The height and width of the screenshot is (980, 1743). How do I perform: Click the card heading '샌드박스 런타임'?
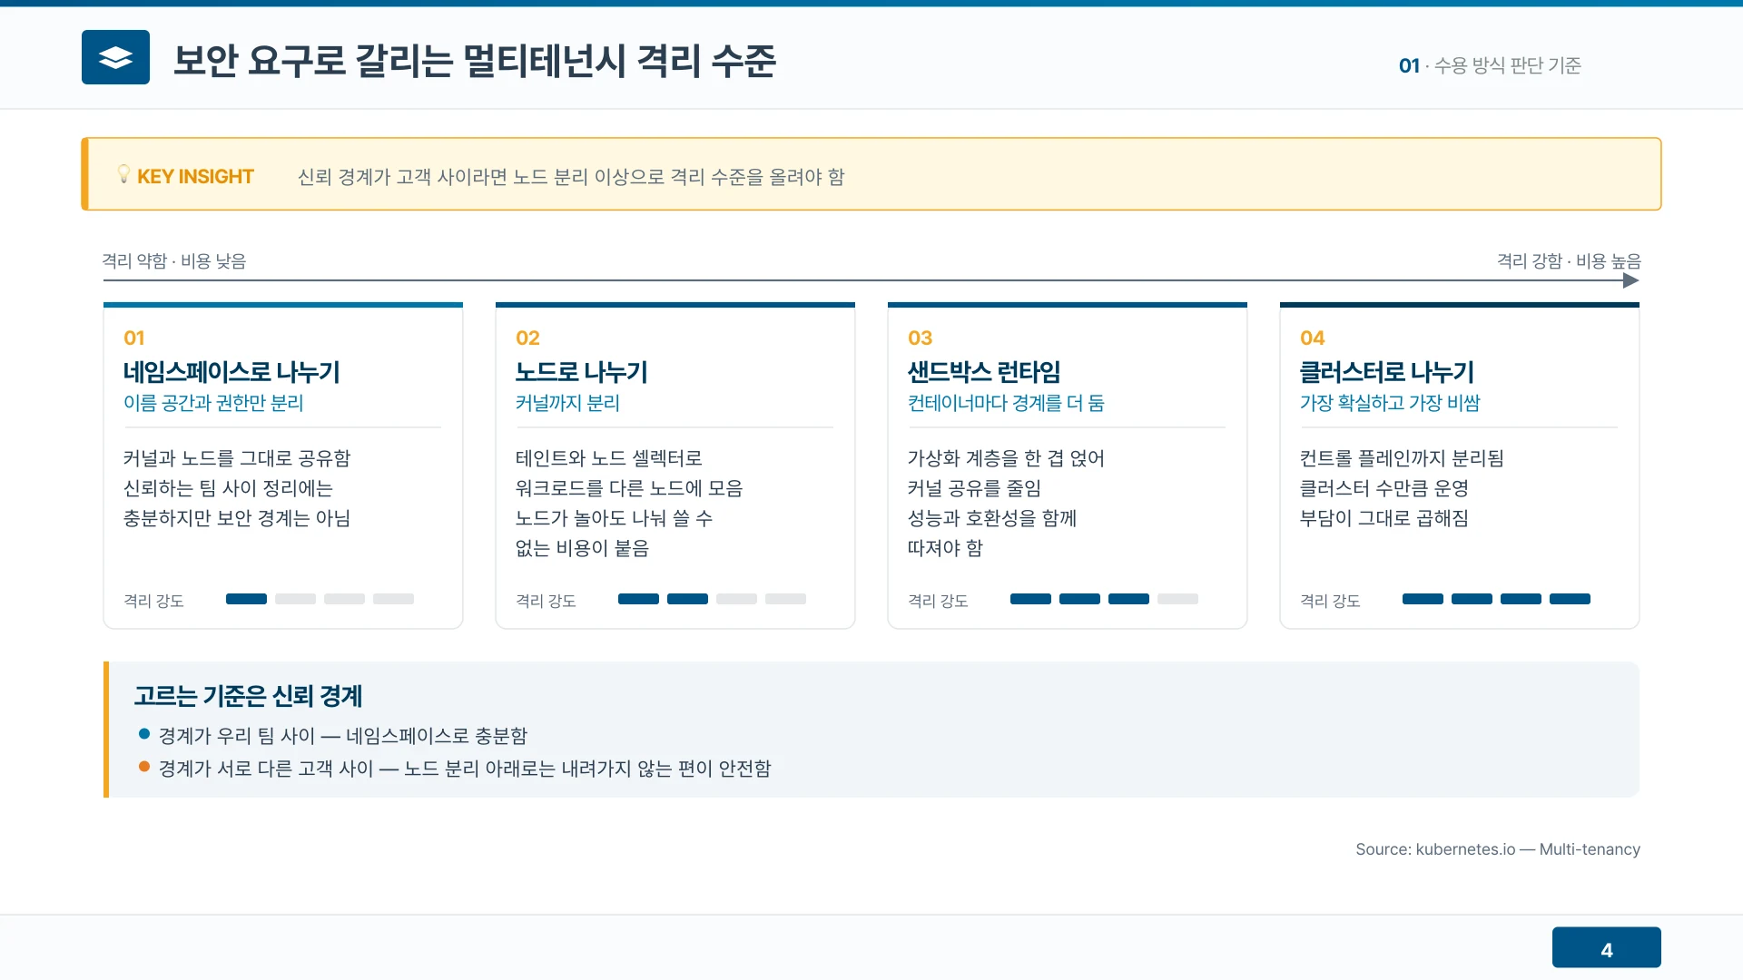tap(984, 371)
